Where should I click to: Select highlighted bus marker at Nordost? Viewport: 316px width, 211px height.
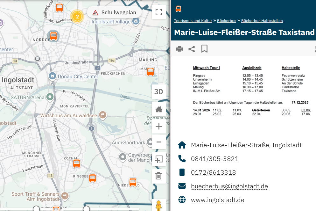click(53, 36)
